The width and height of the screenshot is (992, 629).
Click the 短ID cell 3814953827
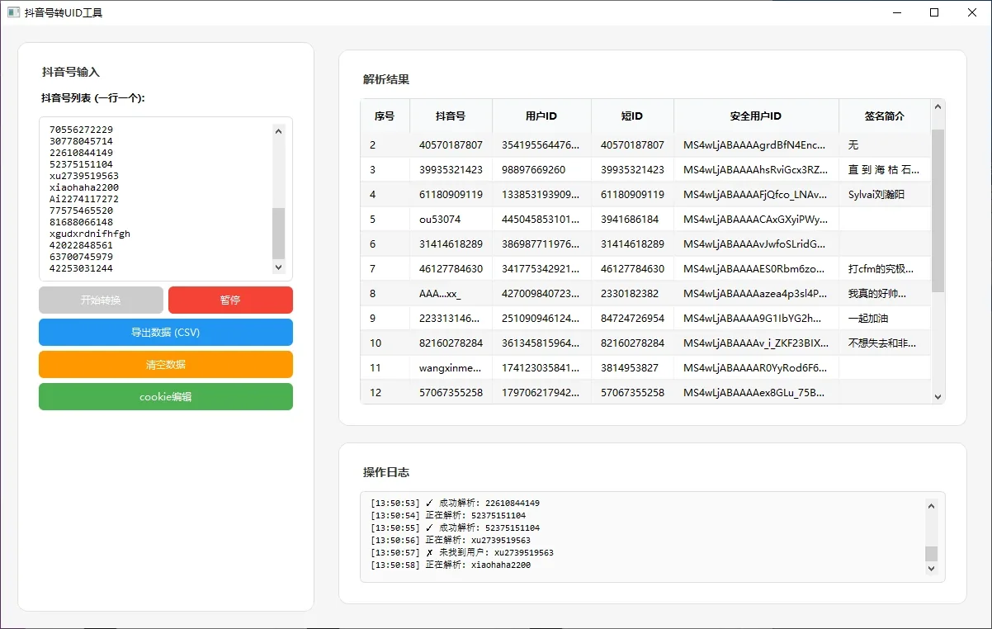tap(632, 367)
